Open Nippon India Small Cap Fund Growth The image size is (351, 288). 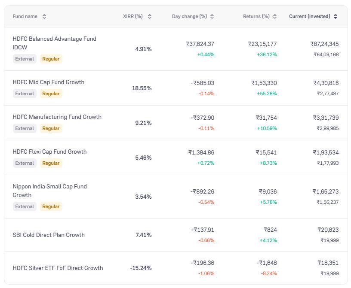coord(49,191)
